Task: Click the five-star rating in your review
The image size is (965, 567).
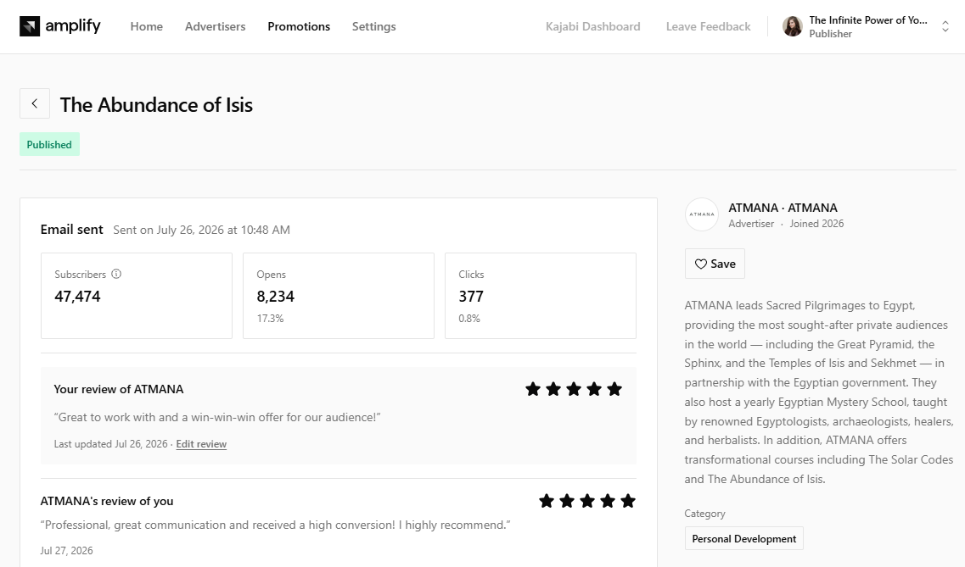Action: [574, 389]
